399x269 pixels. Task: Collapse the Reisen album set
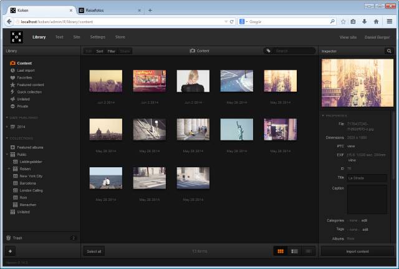point(9,169)
